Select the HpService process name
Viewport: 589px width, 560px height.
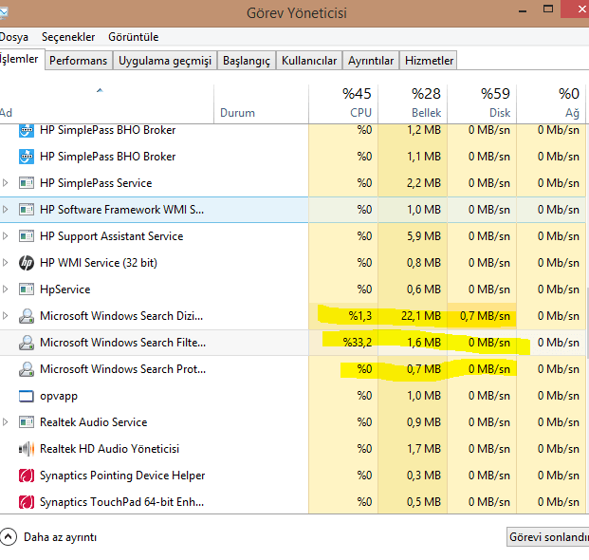65,289
